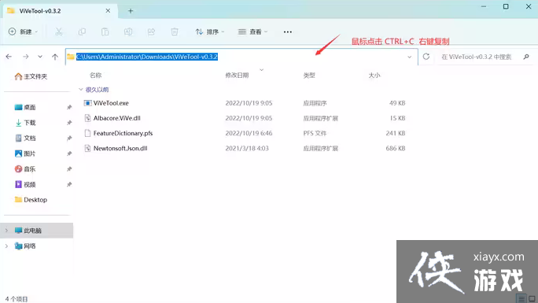The width and height of the screenshot is (538, 303).
Task: Refresh the current folder
Action: click(426, 57)
